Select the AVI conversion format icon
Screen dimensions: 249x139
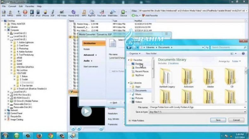click(3, 13)
